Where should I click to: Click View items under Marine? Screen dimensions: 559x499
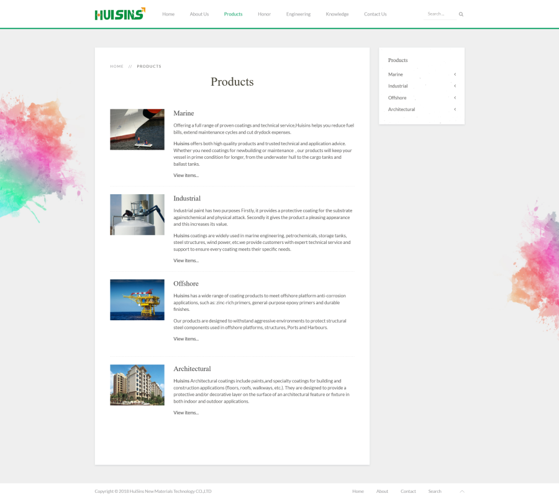pos(186,176)
